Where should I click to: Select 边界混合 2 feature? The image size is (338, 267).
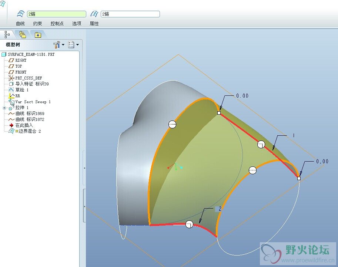point(30,131)
